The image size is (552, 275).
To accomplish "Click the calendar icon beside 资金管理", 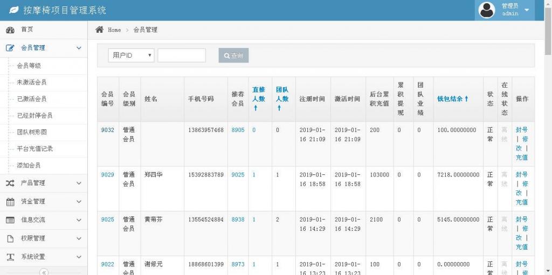I will click(x=10, y=202).
